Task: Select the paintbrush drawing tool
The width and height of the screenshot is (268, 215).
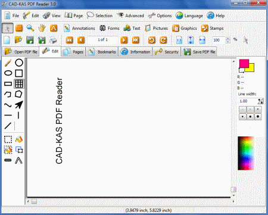Action: coord(8,63)
